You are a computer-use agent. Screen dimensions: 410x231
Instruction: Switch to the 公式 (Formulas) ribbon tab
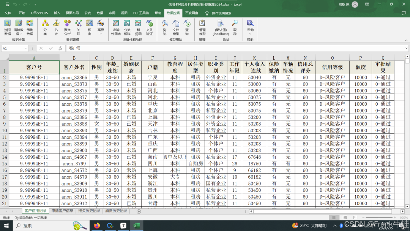point(88,13)
